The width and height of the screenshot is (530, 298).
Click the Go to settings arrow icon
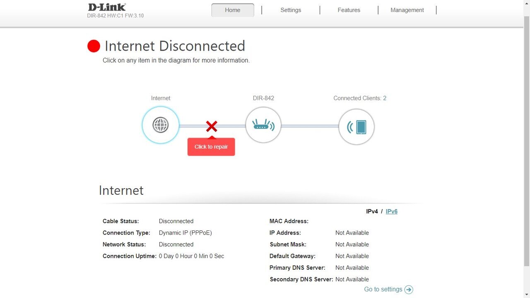coord(409,290)
